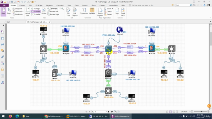The height and width of the screenshot is (119, 212).
Task: Pick the Highlight comment tool
Action: tap(92, 11)
